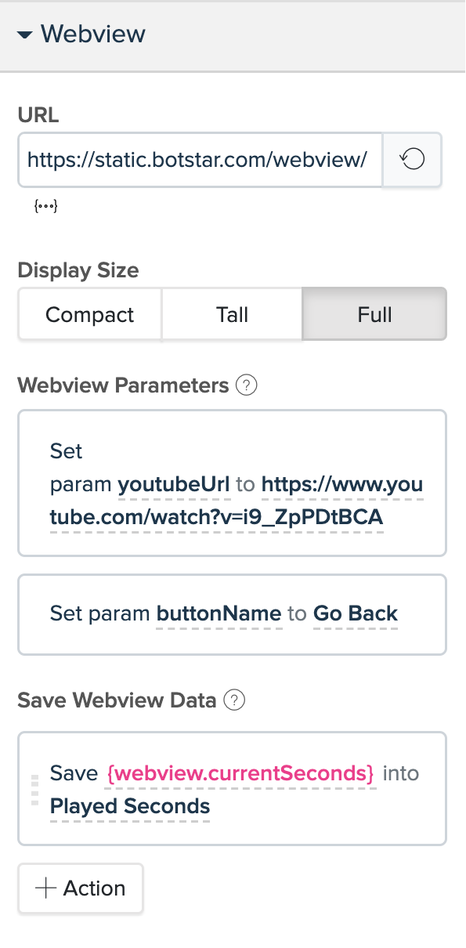Click Webview Parameters help question icon
This screenshot has width=466, height=948.
(247, 385)
